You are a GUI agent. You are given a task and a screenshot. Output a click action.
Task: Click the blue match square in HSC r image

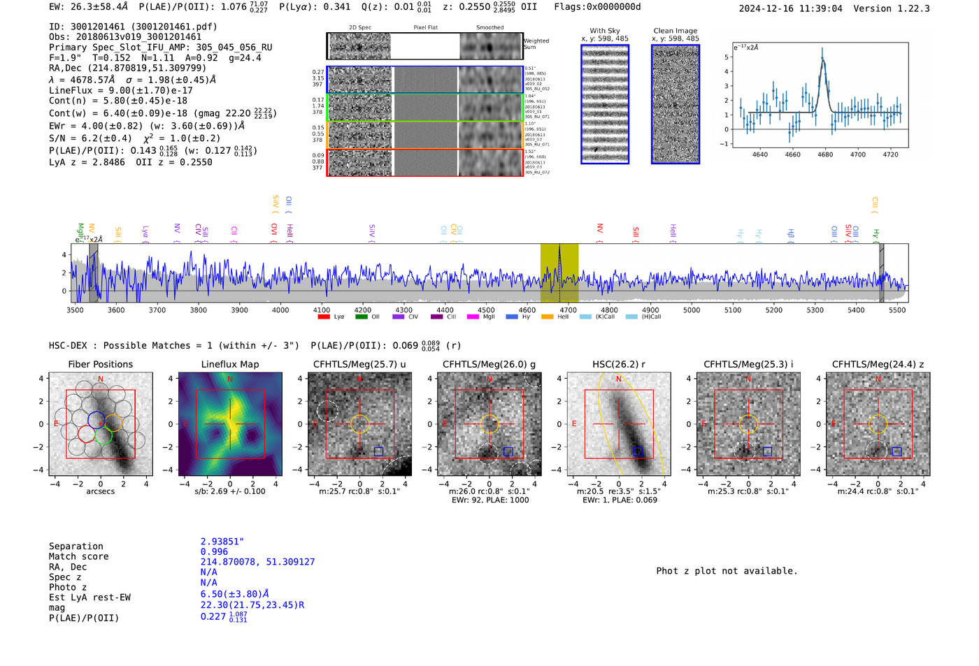[x=638, y=451]
